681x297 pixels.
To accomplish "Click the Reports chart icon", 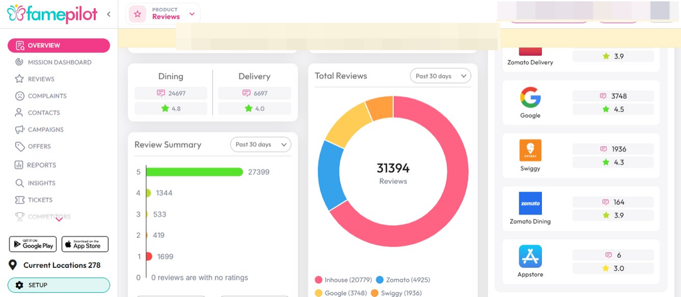I will 19,165.
